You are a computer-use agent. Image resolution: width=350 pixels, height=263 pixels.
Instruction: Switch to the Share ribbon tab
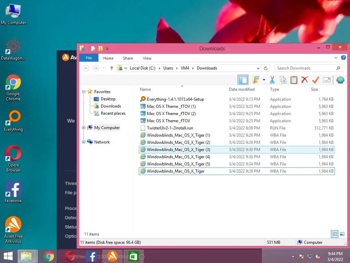[x=128, y=58]
